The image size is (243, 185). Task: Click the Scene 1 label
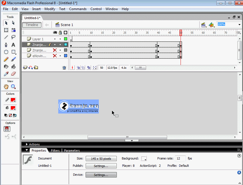click(x=67, y=25)
